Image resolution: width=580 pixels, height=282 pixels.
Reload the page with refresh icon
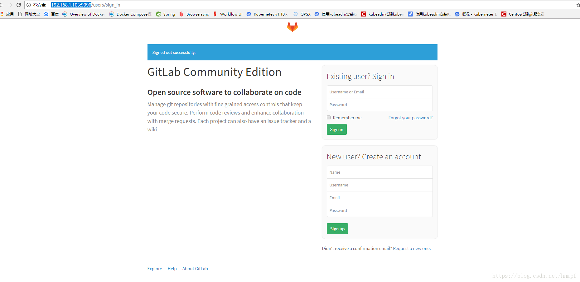click(x=19, y=5)
